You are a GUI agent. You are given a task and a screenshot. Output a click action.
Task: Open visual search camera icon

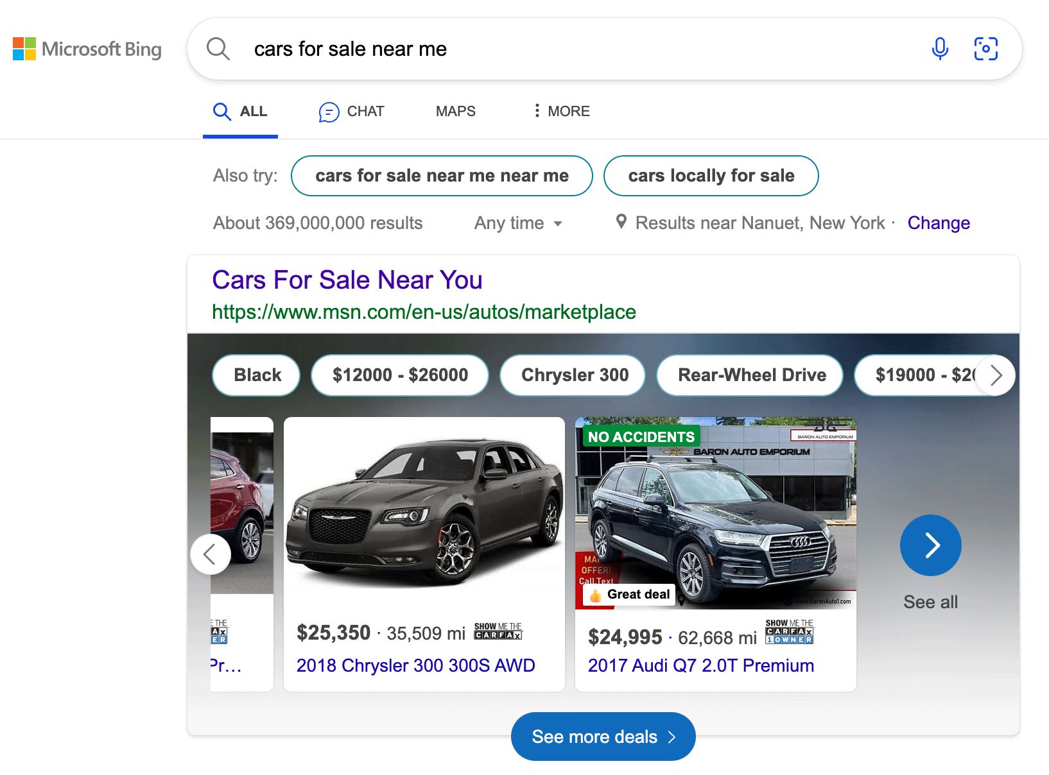point(986,49)
